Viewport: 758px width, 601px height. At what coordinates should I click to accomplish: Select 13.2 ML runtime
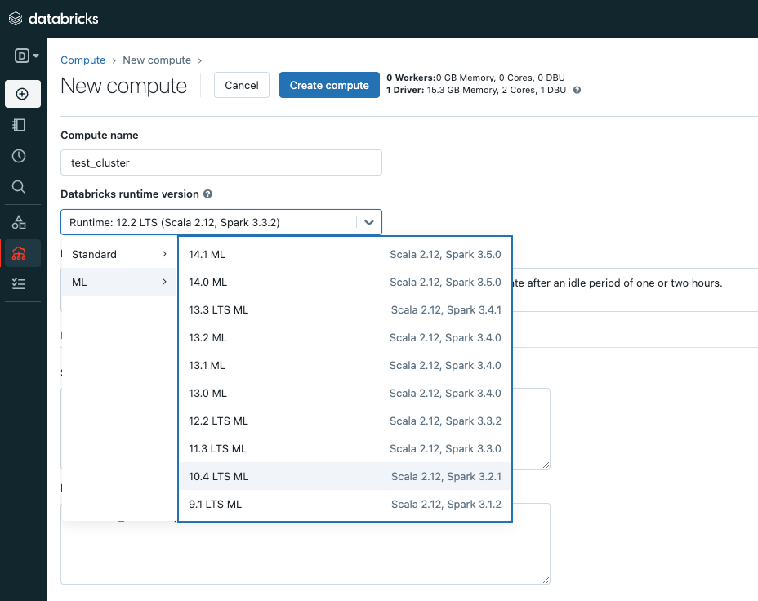click(345, 338)
